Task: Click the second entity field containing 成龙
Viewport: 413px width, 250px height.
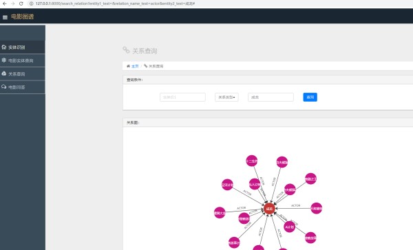Action: coord(271,97)
